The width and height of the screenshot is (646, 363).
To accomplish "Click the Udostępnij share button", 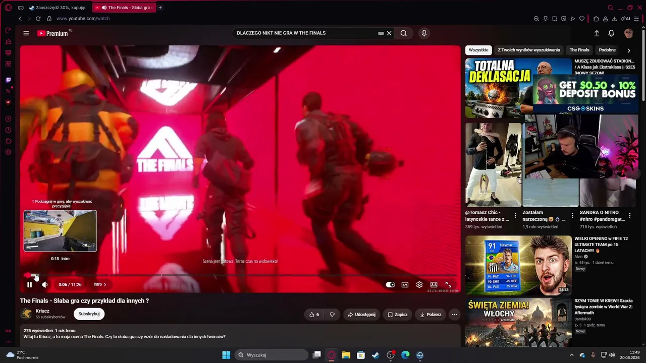I will [362, 315].
